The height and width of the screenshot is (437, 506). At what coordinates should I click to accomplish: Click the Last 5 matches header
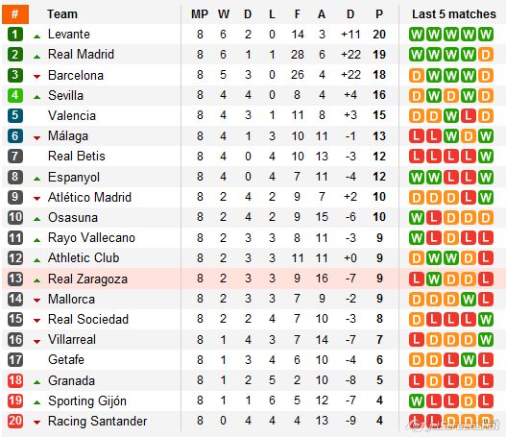(x=454, y=14)
